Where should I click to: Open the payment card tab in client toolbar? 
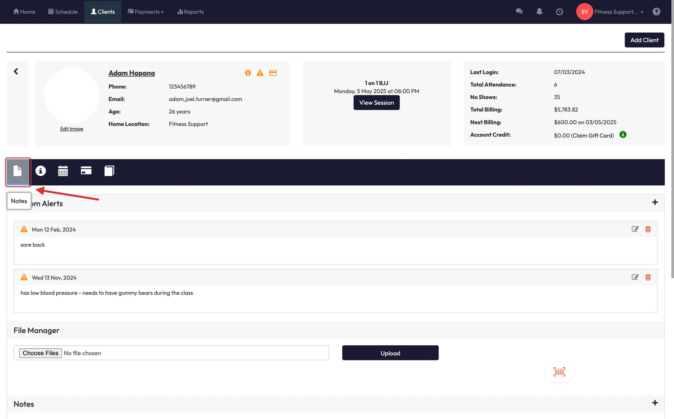click(86, 170)
